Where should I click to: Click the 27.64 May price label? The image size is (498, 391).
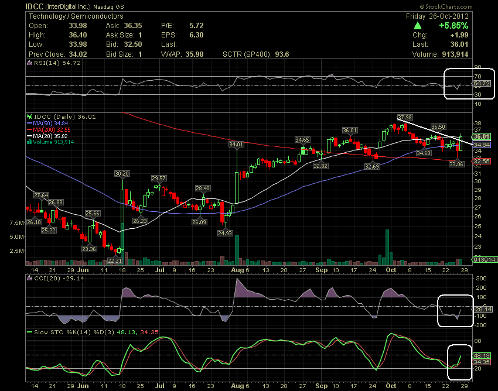[41, 195]
